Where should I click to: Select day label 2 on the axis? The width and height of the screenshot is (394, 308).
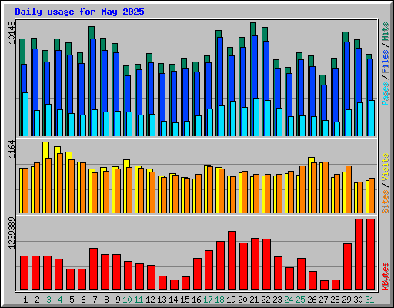(x=37, y=300)
